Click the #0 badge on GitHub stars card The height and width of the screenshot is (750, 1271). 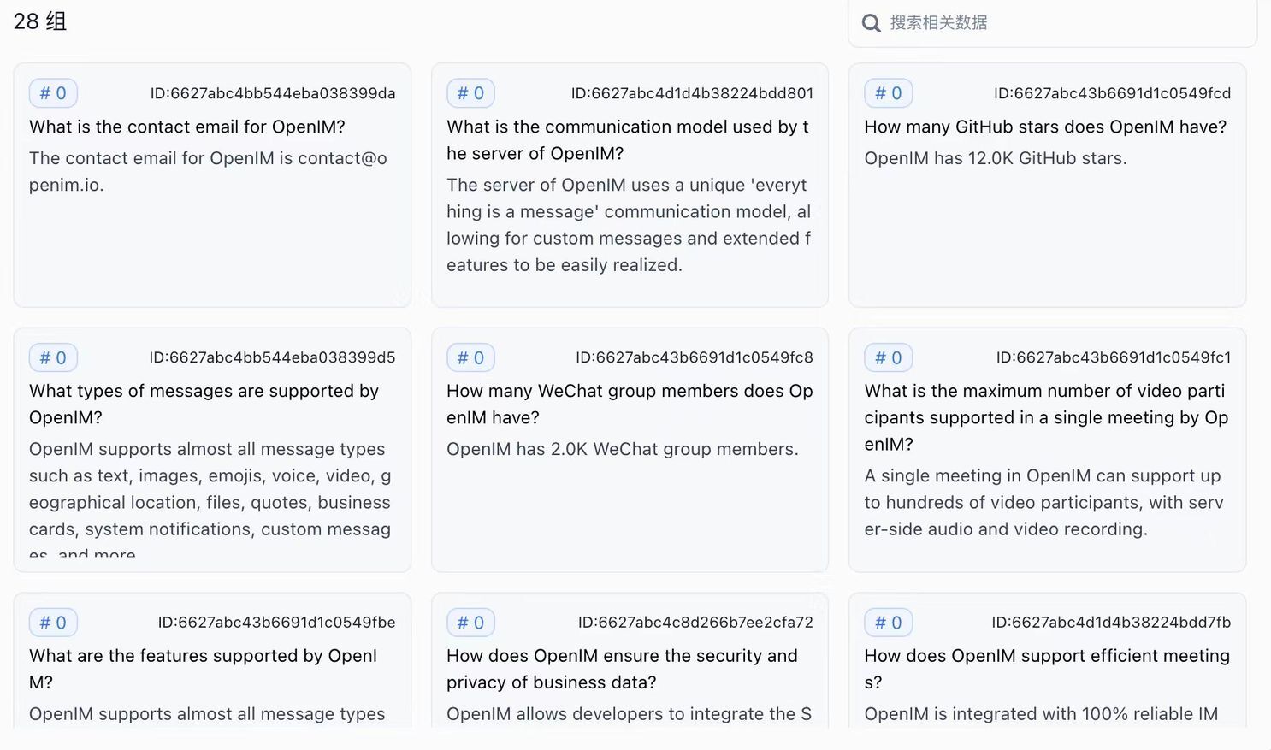point(888,93)
